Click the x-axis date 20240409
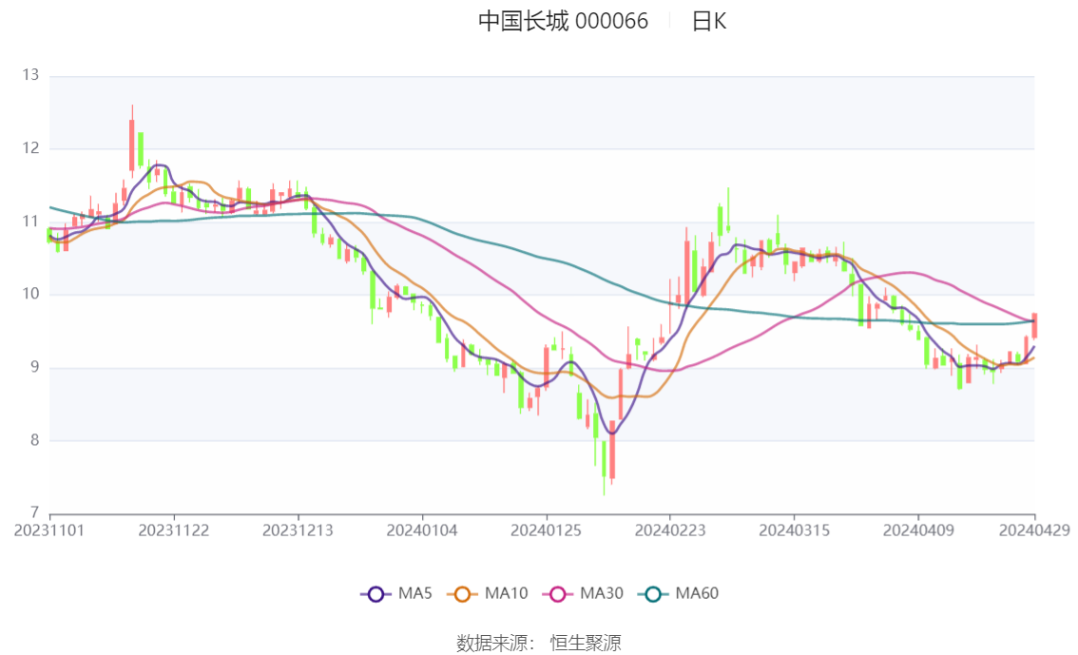The width and height of the screenshot is (1078, 655). [918, 530]
